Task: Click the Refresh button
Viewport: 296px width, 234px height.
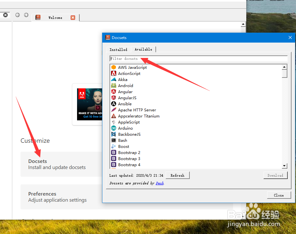Action: tap(178, 175)
